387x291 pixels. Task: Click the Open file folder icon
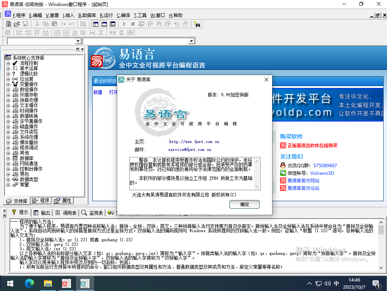[x=18, y=23]
